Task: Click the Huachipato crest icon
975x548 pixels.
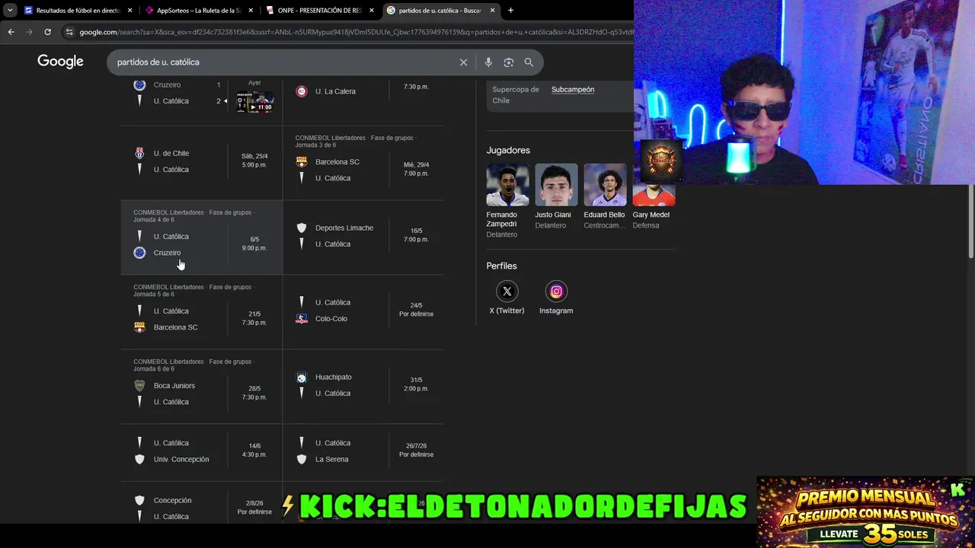Action: (x=302, y=378)
